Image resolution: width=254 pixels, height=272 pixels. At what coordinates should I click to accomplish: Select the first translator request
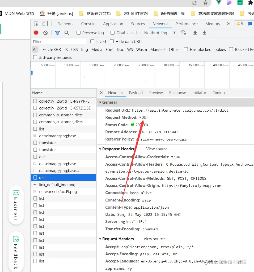63,143
